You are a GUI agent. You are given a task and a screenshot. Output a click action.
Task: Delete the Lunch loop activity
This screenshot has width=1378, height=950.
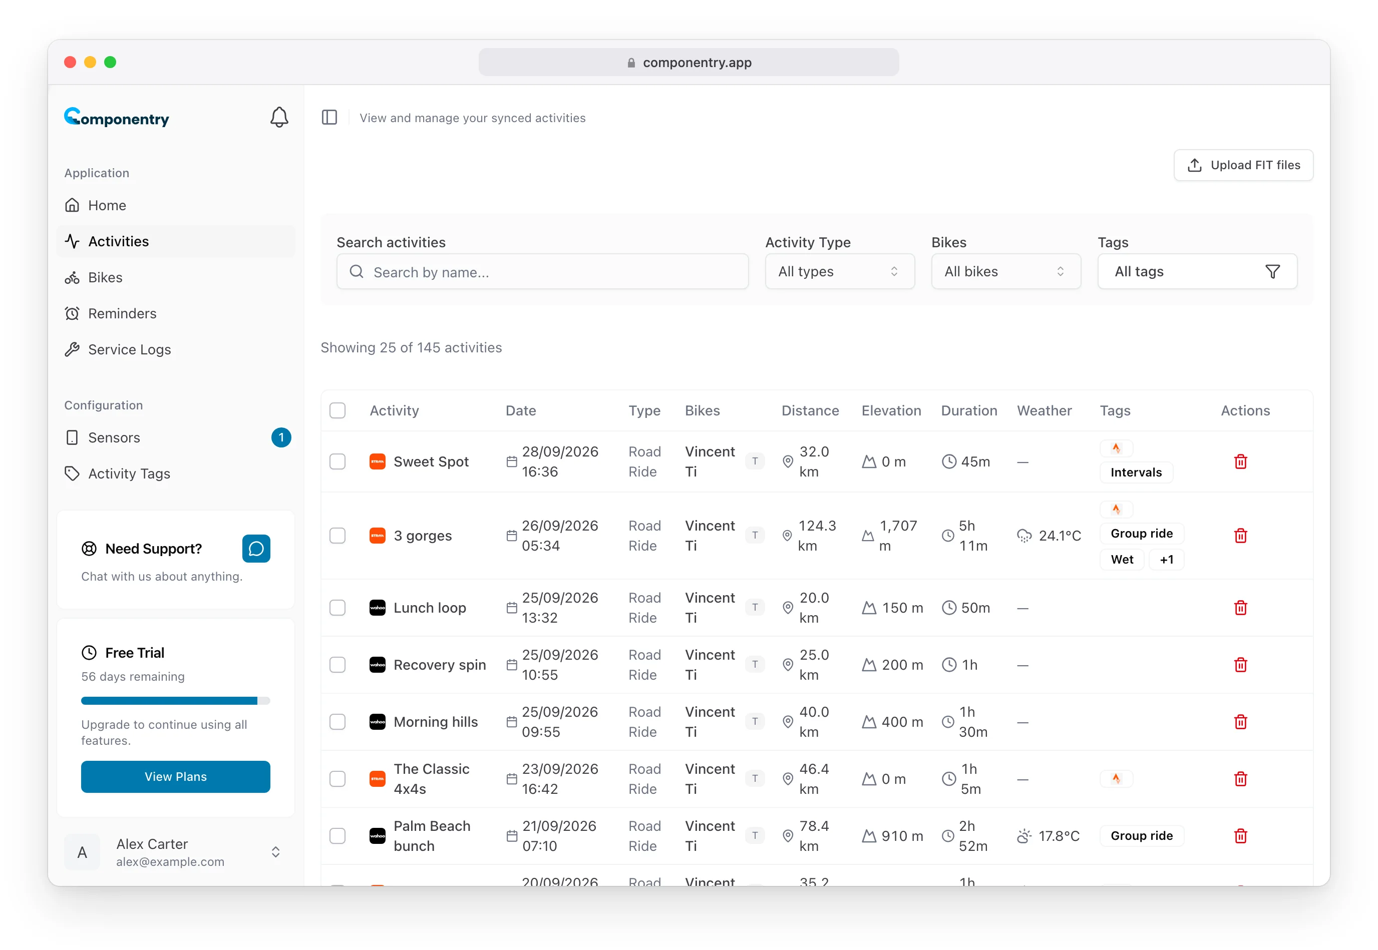point(1240,607)
